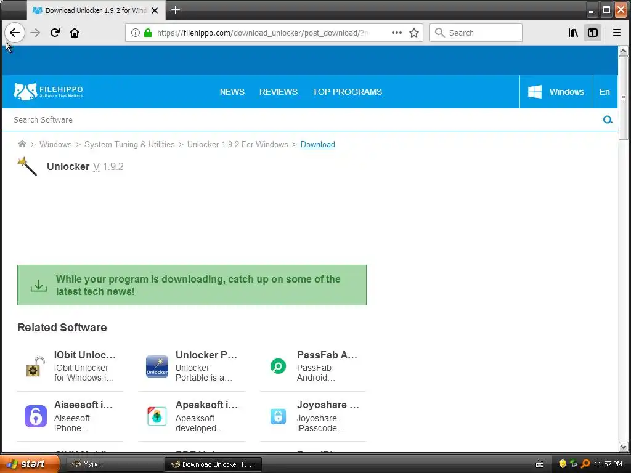
Task: Open the REVIEWS section
Action: [279, 92]
